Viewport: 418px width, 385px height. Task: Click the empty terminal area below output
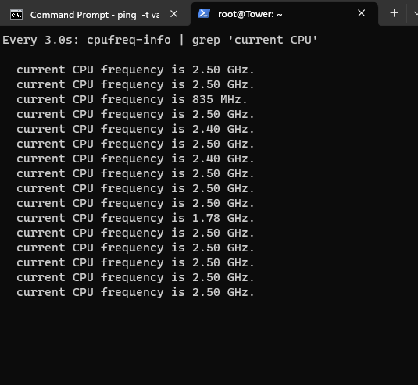tap(209, 342)
